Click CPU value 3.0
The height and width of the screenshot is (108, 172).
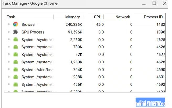(101, 32)
